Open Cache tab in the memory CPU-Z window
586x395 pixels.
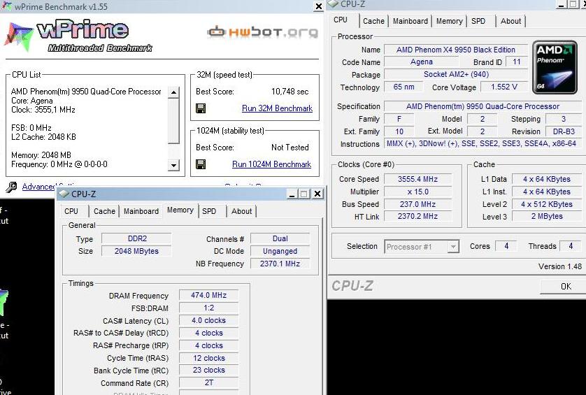click(x=104, y=211)
